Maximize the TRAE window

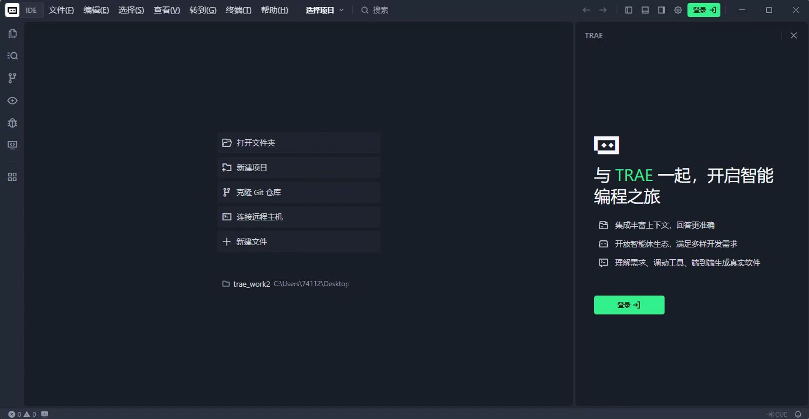click(769, 10)
